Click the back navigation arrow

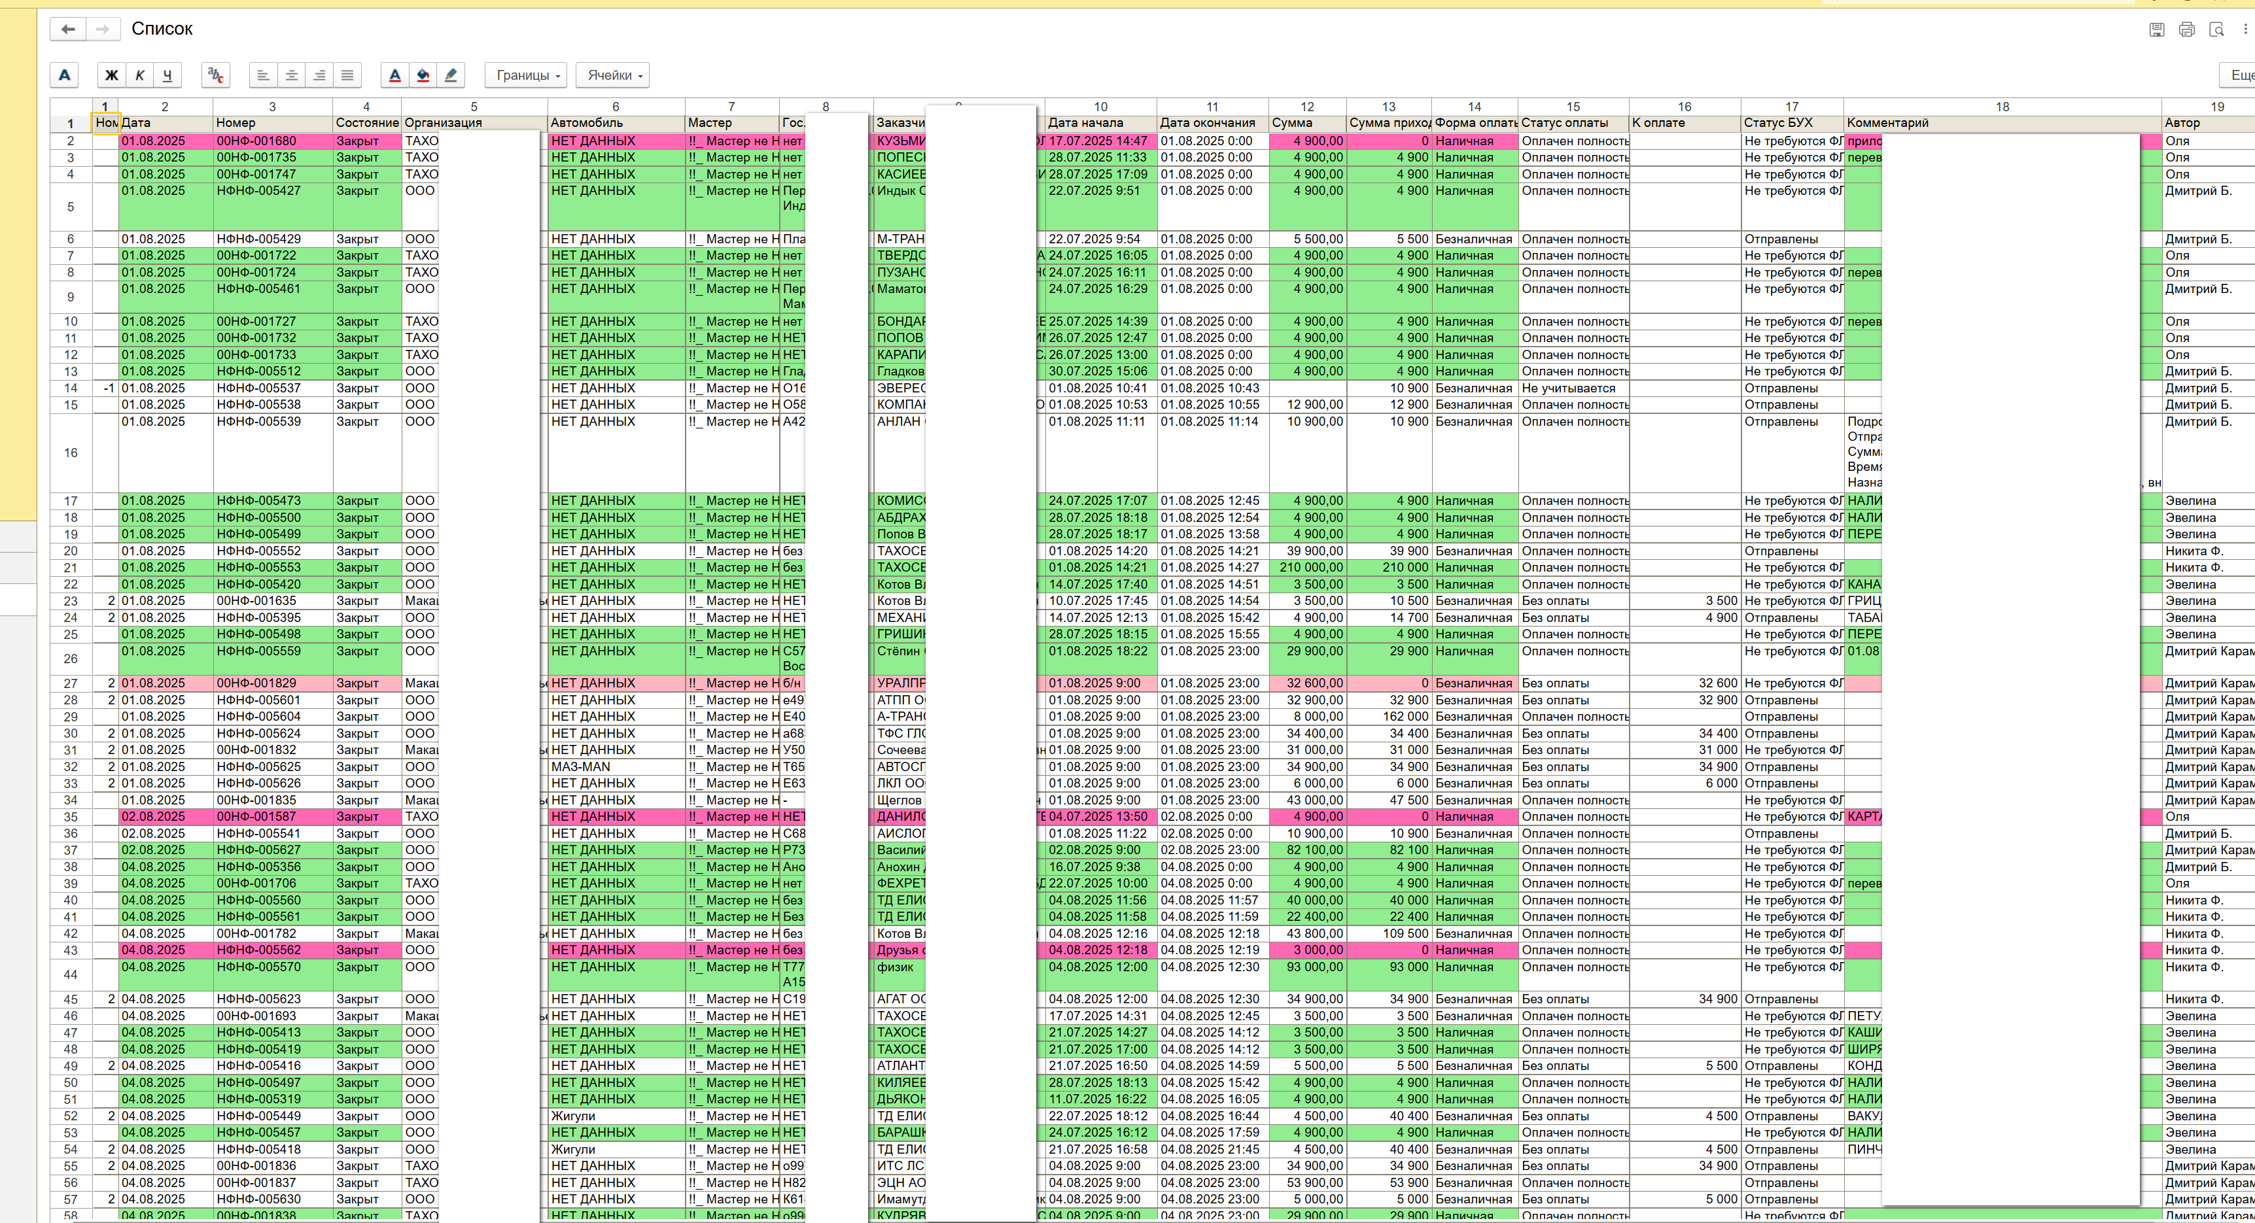[x=67, y=29]
